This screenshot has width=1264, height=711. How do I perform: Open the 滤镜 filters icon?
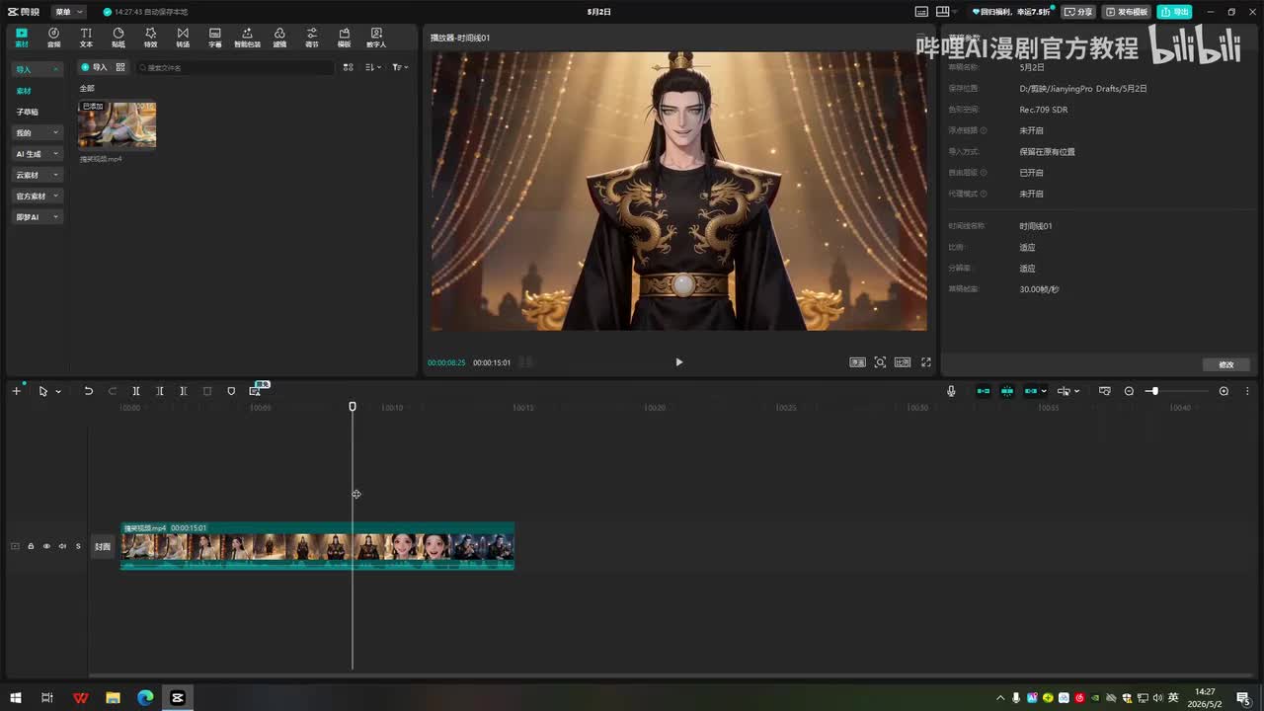point(279,38)
